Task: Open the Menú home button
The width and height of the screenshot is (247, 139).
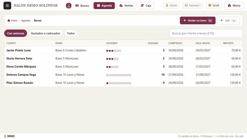Action: point(234,5)
